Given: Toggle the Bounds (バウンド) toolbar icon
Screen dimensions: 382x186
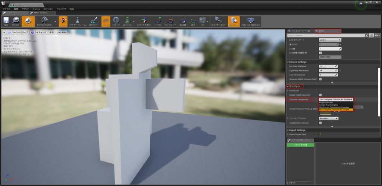Looking at the screenshot, I should [x=116, y=21].
